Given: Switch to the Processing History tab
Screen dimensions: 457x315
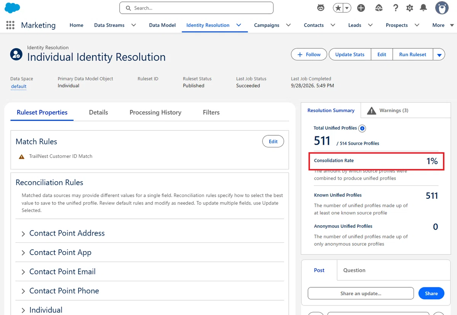Looking at the screenshot, I should [155, 112].
